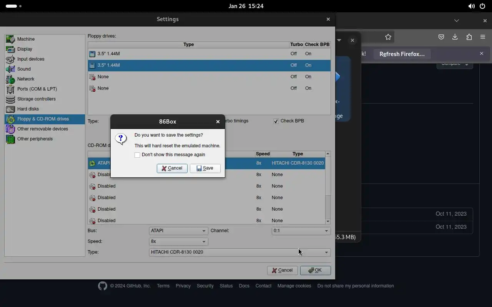492x307 pixels.
Task: Click CD-ROM list scroll down arrow
Action: 328,221
